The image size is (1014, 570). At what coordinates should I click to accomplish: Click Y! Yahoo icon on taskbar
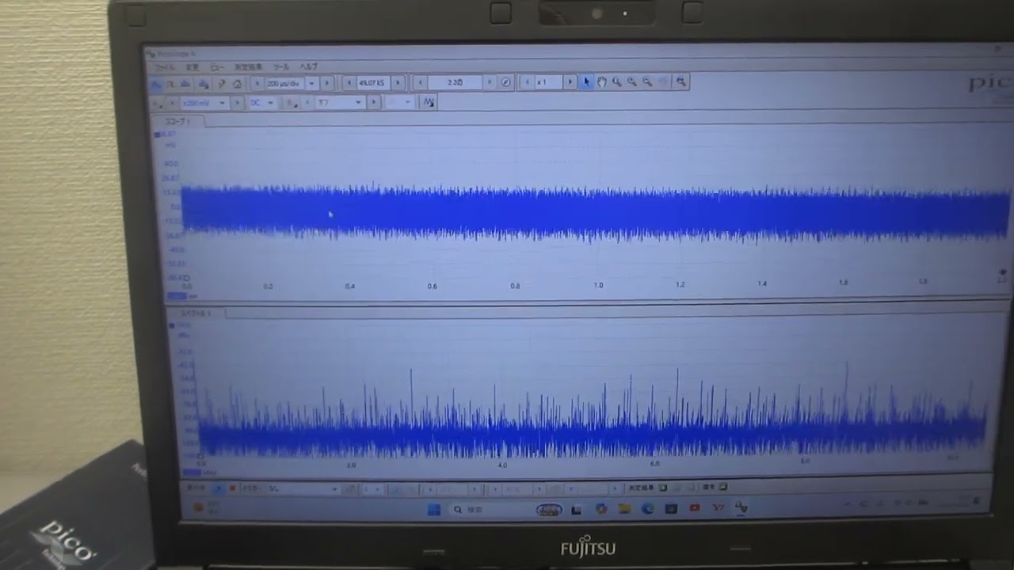[x=718, y=508]
